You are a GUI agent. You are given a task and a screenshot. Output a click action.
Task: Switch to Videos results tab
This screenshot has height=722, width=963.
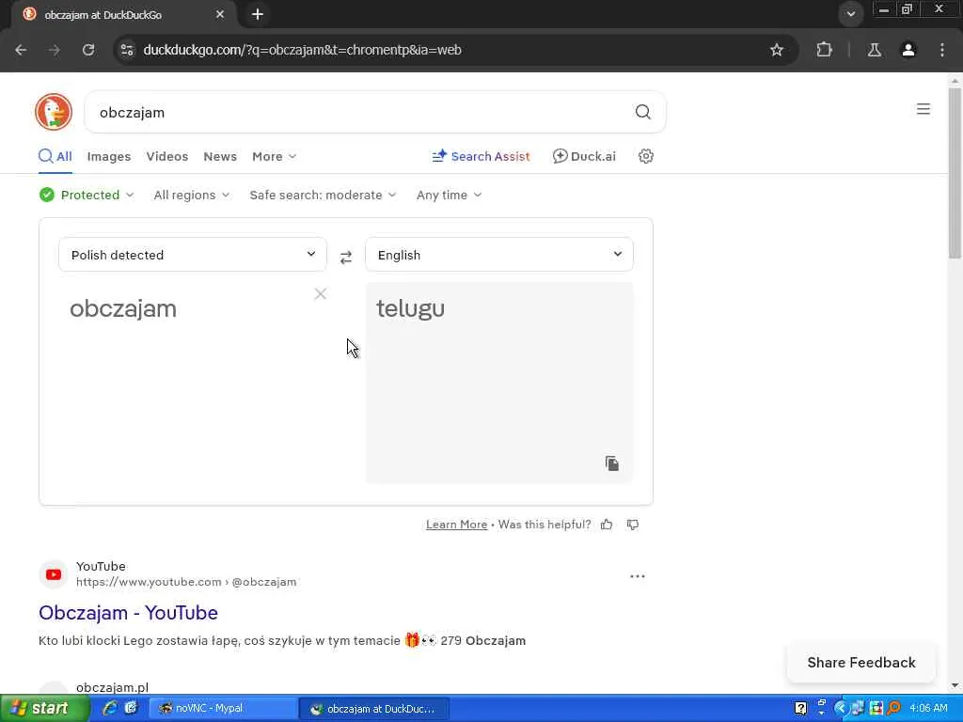pyautogui.click(x=167, y=156)
